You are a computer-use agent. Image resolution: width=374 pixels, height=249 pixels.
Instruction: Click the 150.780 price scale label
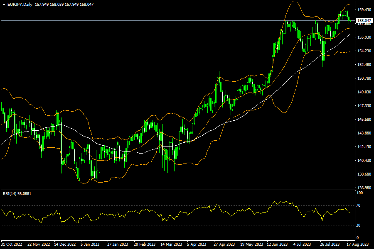[x=364, y=78]
